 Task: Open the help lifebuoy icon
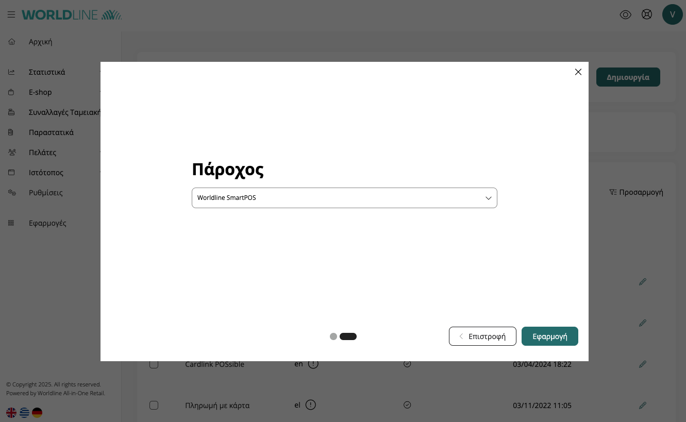tap(647, 14)
